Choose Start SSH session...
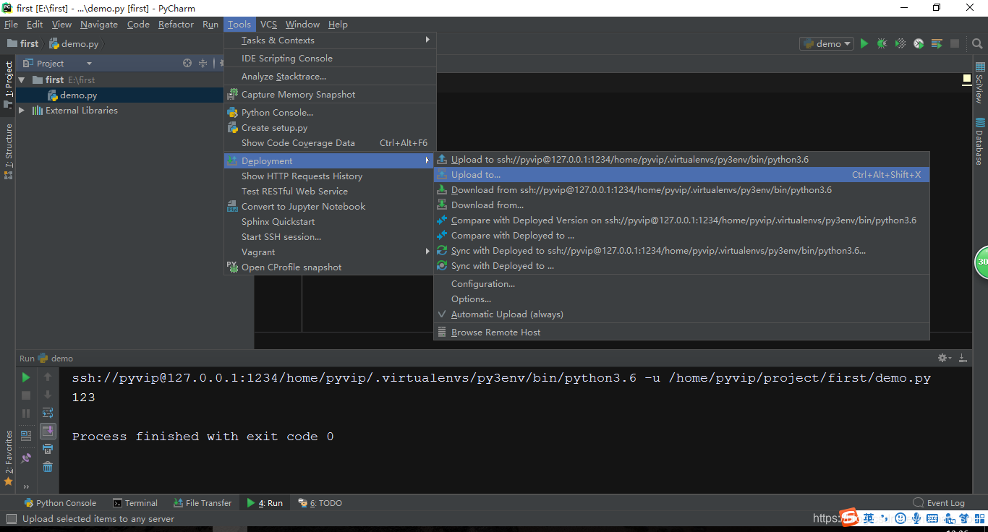This screenshot has width=988, height=532. tap(329, 237)
